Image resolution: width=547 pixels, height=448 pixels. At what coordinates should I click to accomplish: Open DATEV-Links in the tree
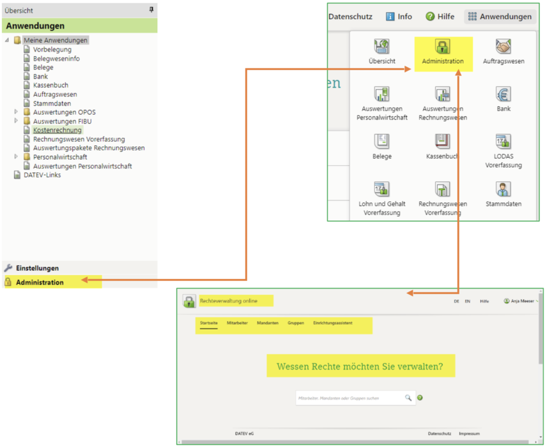(x=42, y=175)
